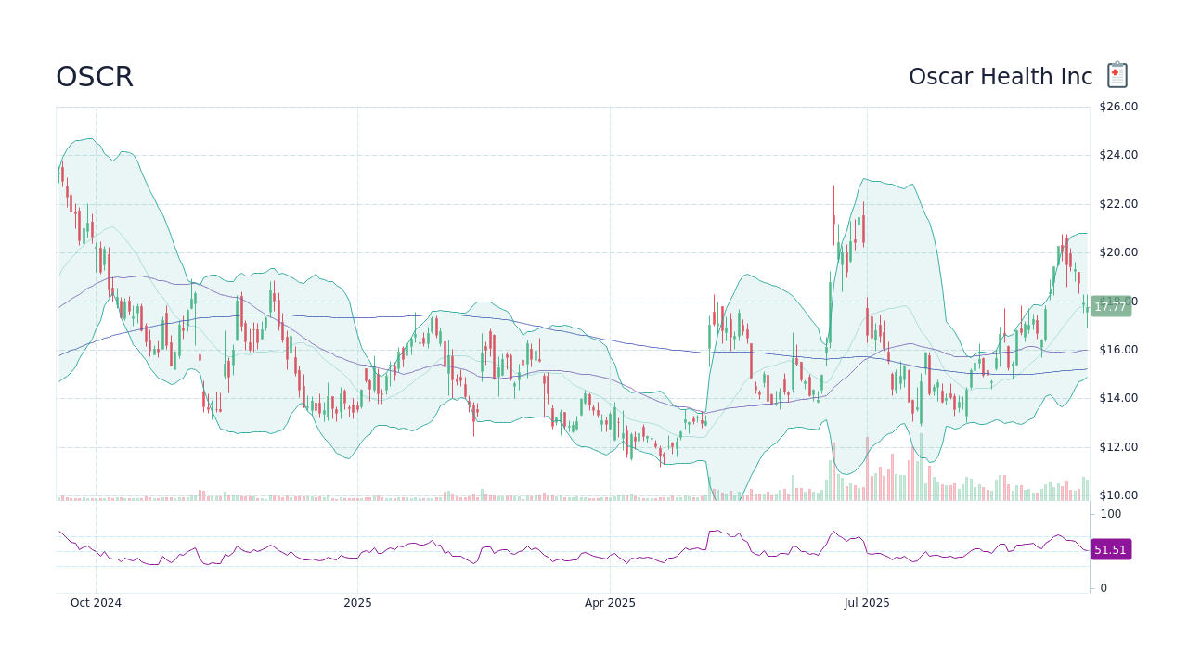Select the purple 51.51 RSI value badge
The height and width of the screenshot is (668, 1188).
pos(1110,549)
